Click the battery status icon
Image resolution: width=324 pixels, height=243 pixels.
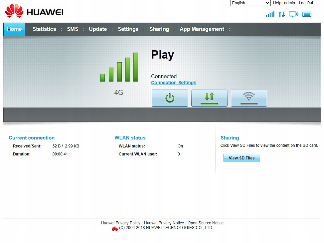(306, 14)
